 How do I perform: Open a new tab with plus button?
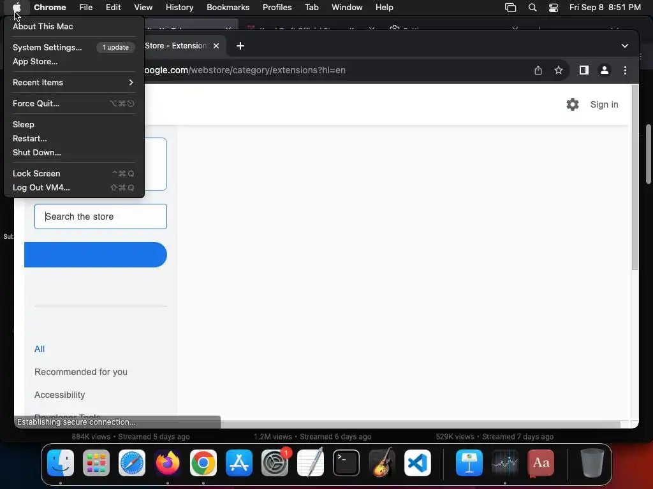240,46
